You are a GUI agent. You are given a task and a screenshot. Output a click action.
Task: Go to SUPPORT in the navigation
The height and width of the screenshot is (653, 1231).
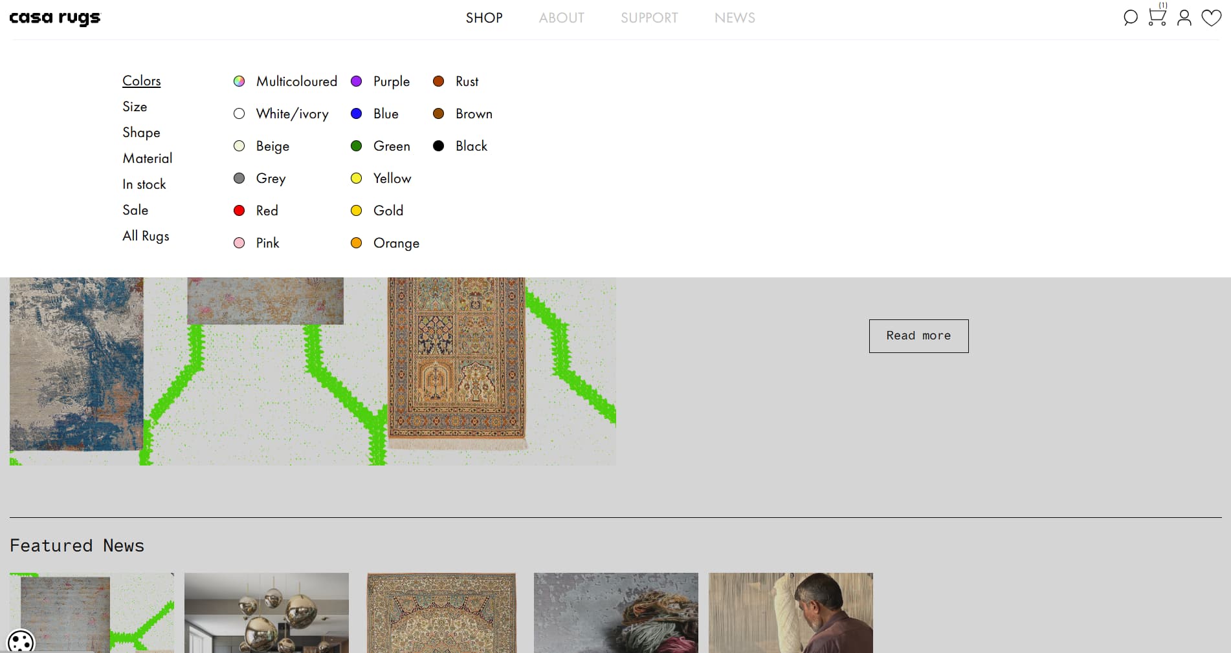[649, 18]
